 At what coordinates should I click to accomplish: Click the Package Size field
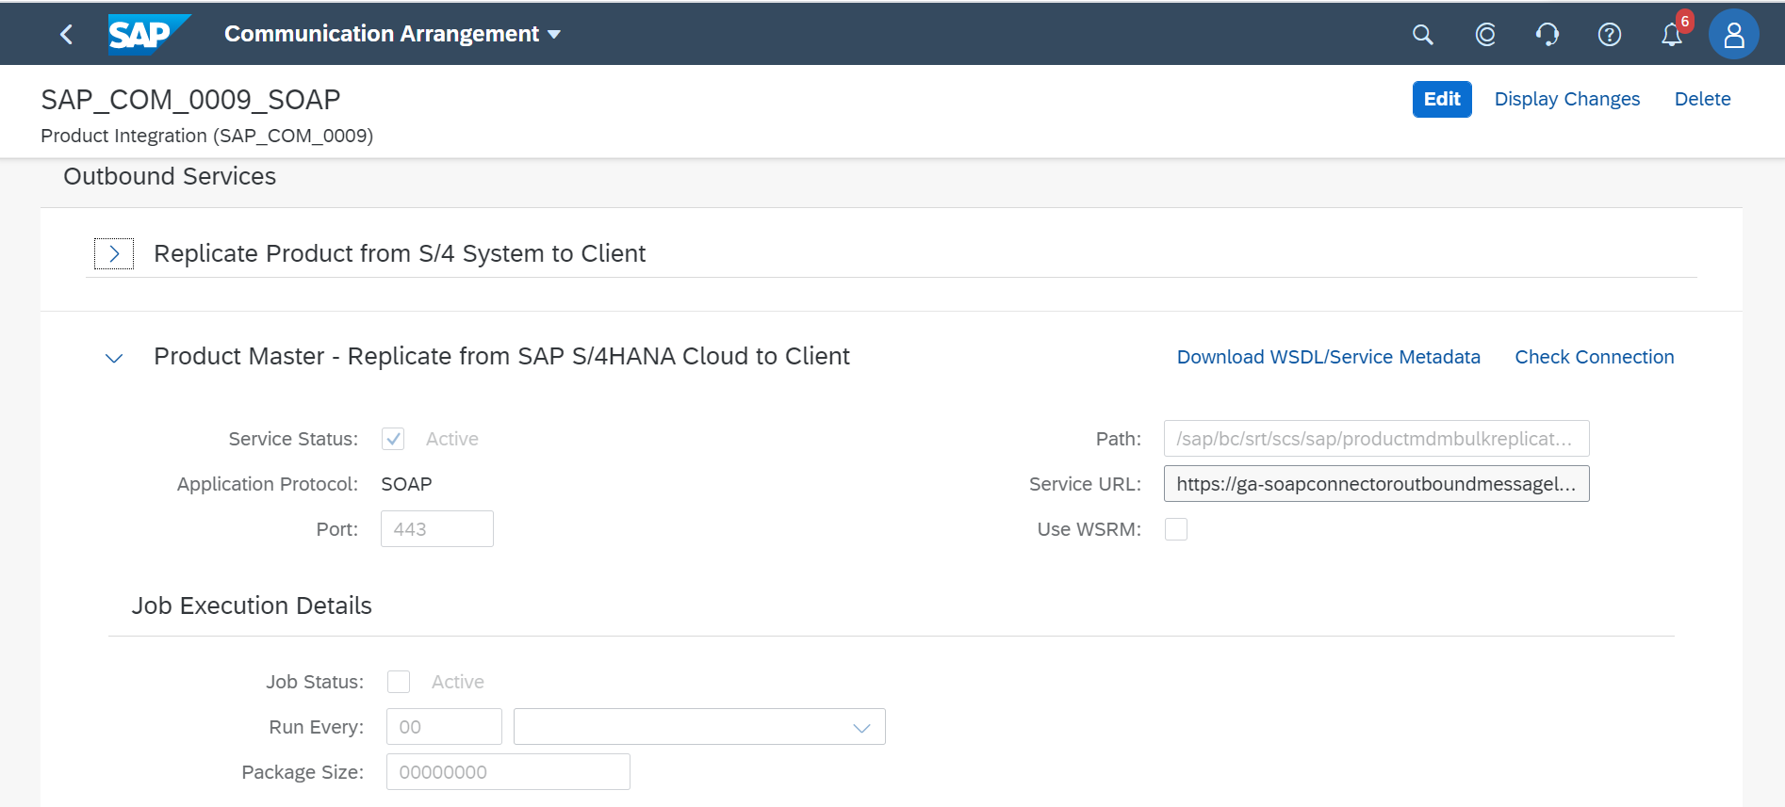click(508, 772)
